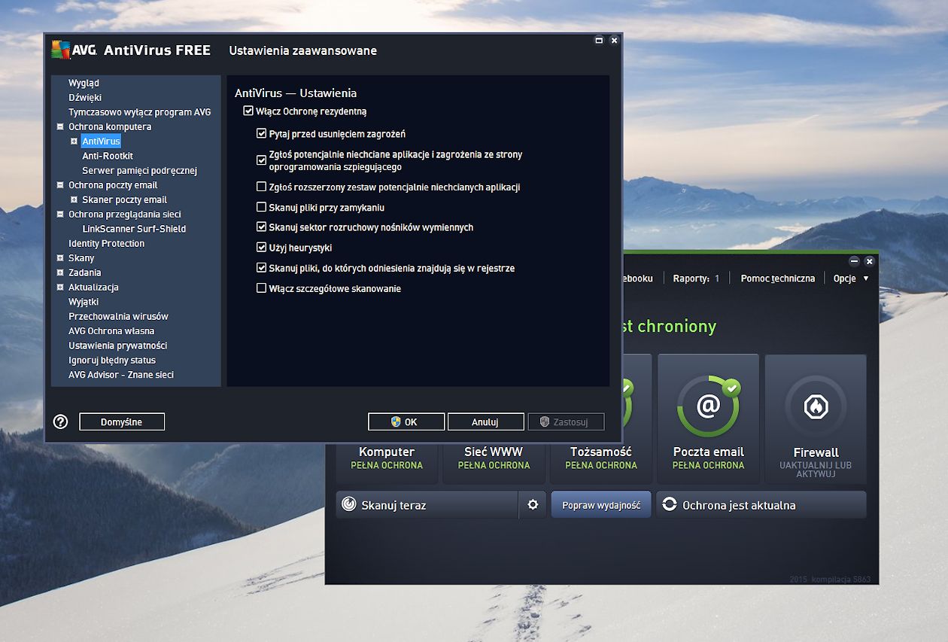Click Ochrona jest aktualna button

pyautogui.click(x=761, y=505)
